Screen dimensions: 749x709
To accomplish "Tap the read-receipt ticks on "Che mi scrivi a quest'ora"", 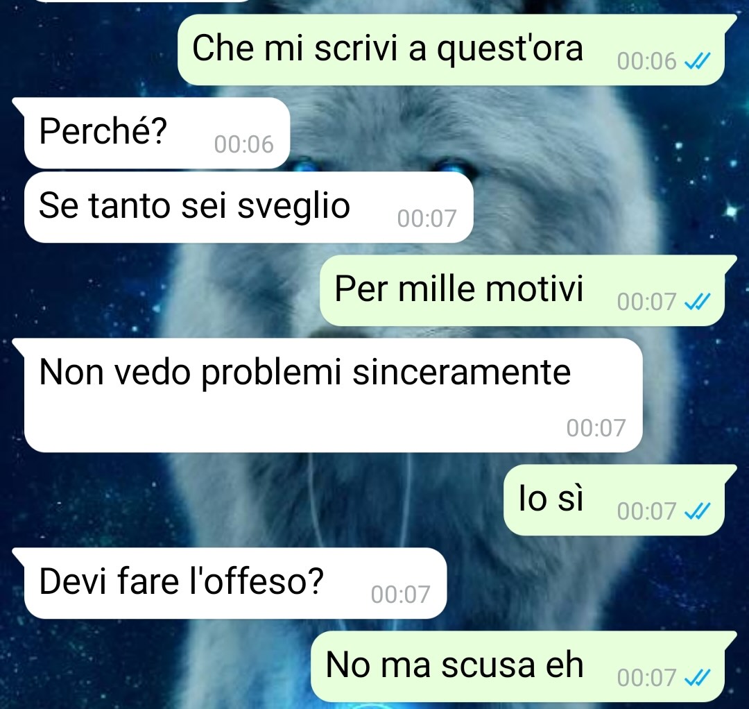I will [698, 61].
